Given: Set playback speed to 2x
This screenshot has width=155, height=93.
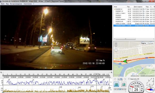Looking at the screenshot, I should coord(122,89).
